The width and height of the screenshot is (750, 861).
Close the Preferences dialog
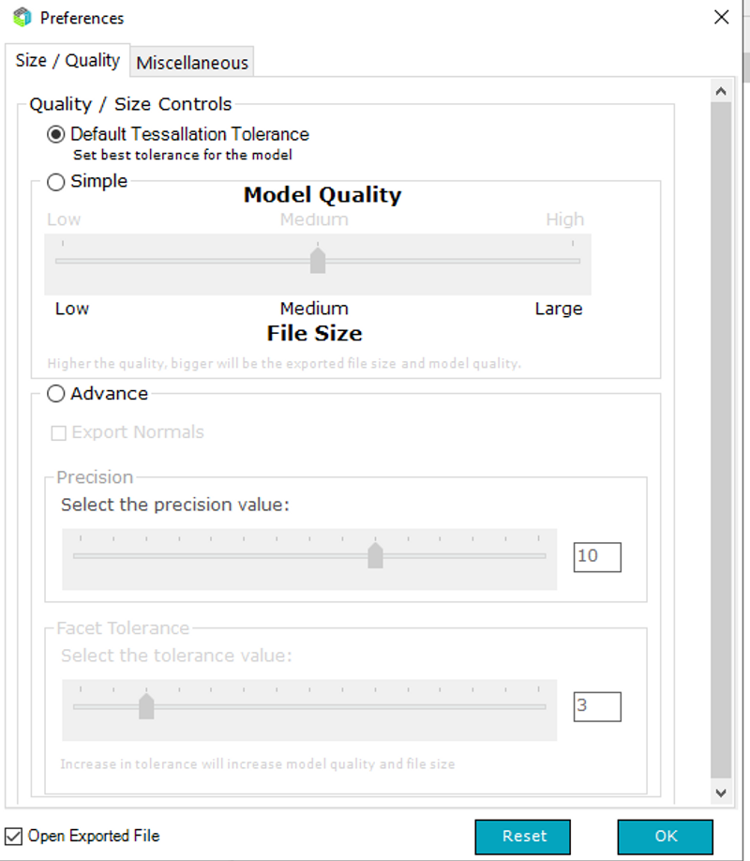722,17
